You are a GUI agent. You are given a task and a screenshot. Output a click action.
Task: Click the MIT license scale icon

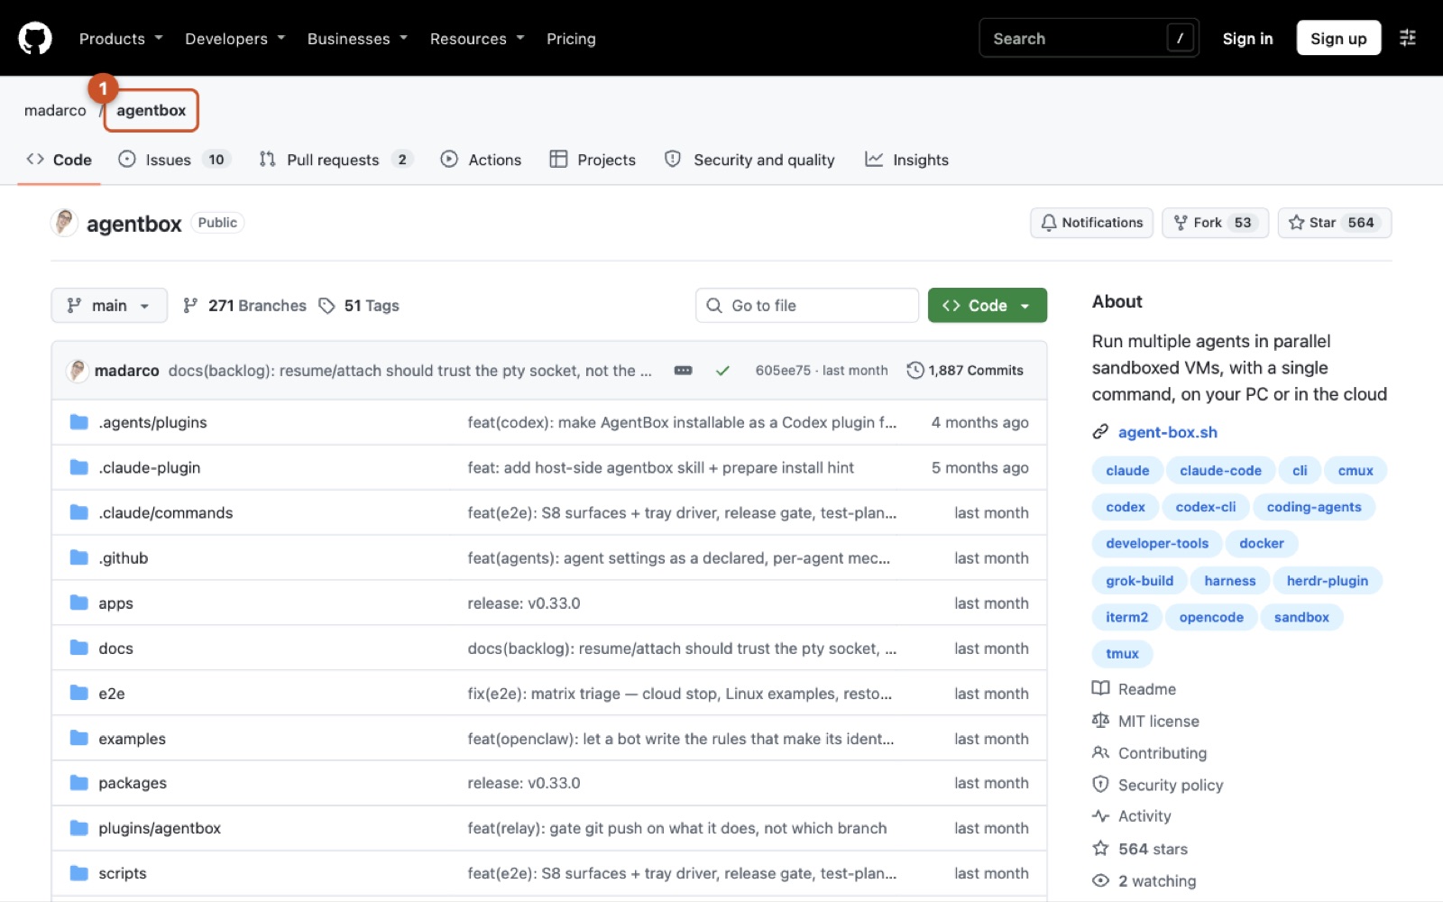click(1100, 721)
